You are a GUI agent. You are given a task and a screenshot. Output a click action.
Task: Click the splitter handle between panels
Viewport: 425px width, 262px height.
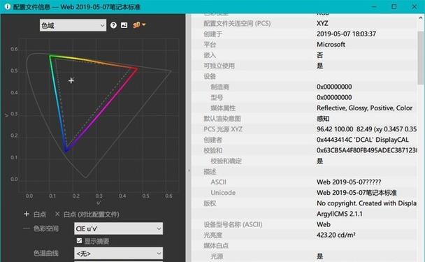coord(189,170)
